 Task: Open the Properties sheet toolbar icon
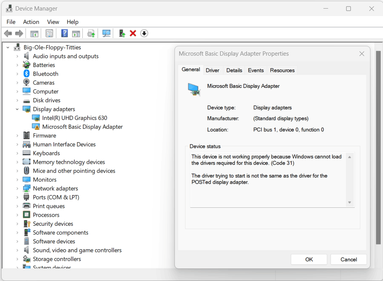[49, 33]
